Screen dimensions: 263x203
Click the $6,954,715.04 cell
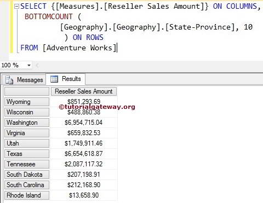(84, 123)
